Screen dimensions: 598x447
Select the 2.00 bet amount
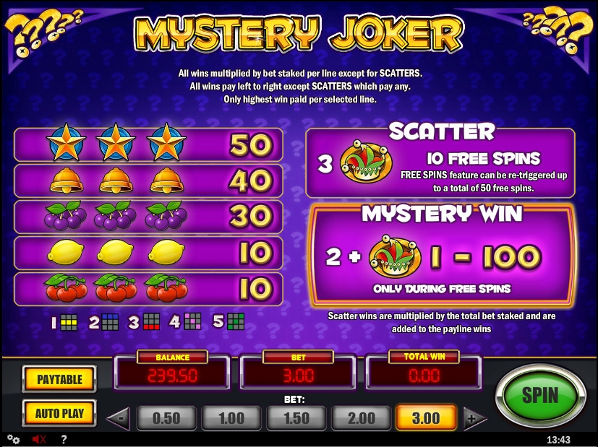click(x=362, y=418)
